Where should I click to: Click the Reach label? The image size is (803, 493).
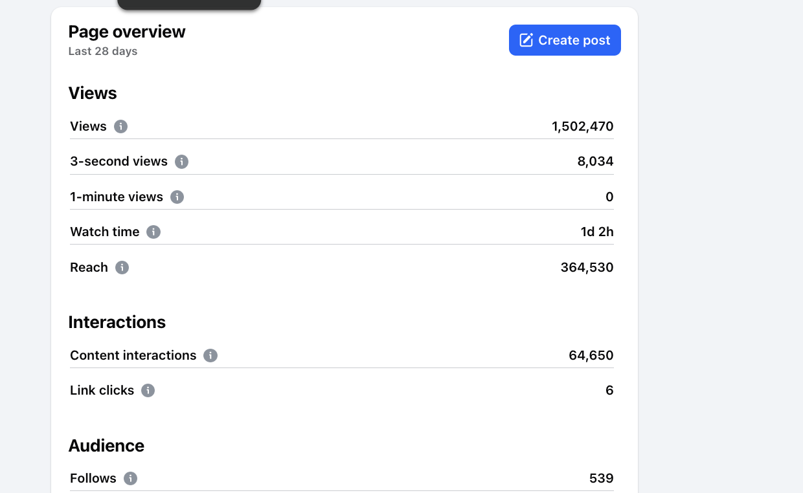(89, 267)
